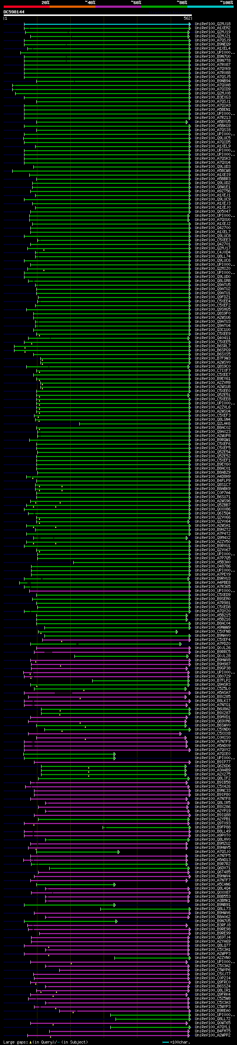Viewport: 237px width, 1045px height.
Task: Select hit UniRef100_B4FMT5
Action: tap(213, 1031)
